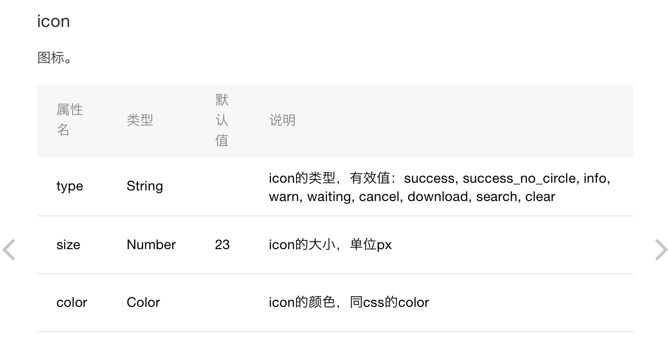Select the "size" attribute name cell

[68, 245]
